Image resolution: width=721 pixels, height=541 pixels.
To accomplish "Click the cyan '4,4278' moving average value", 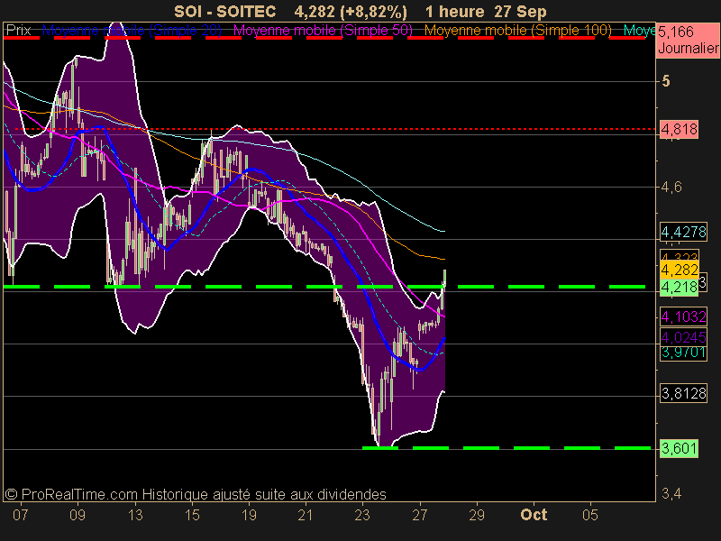I will tap(683, 232).
